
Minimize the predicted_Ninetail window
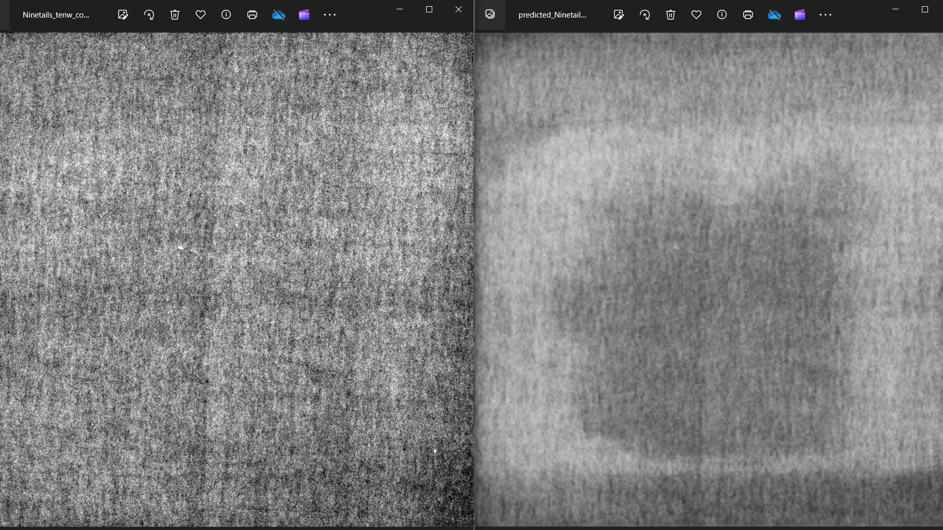895,9
